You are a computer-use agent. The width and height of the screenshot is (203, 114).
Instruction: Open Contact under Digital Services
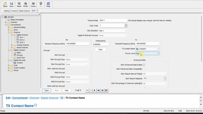tap(20, 63)
